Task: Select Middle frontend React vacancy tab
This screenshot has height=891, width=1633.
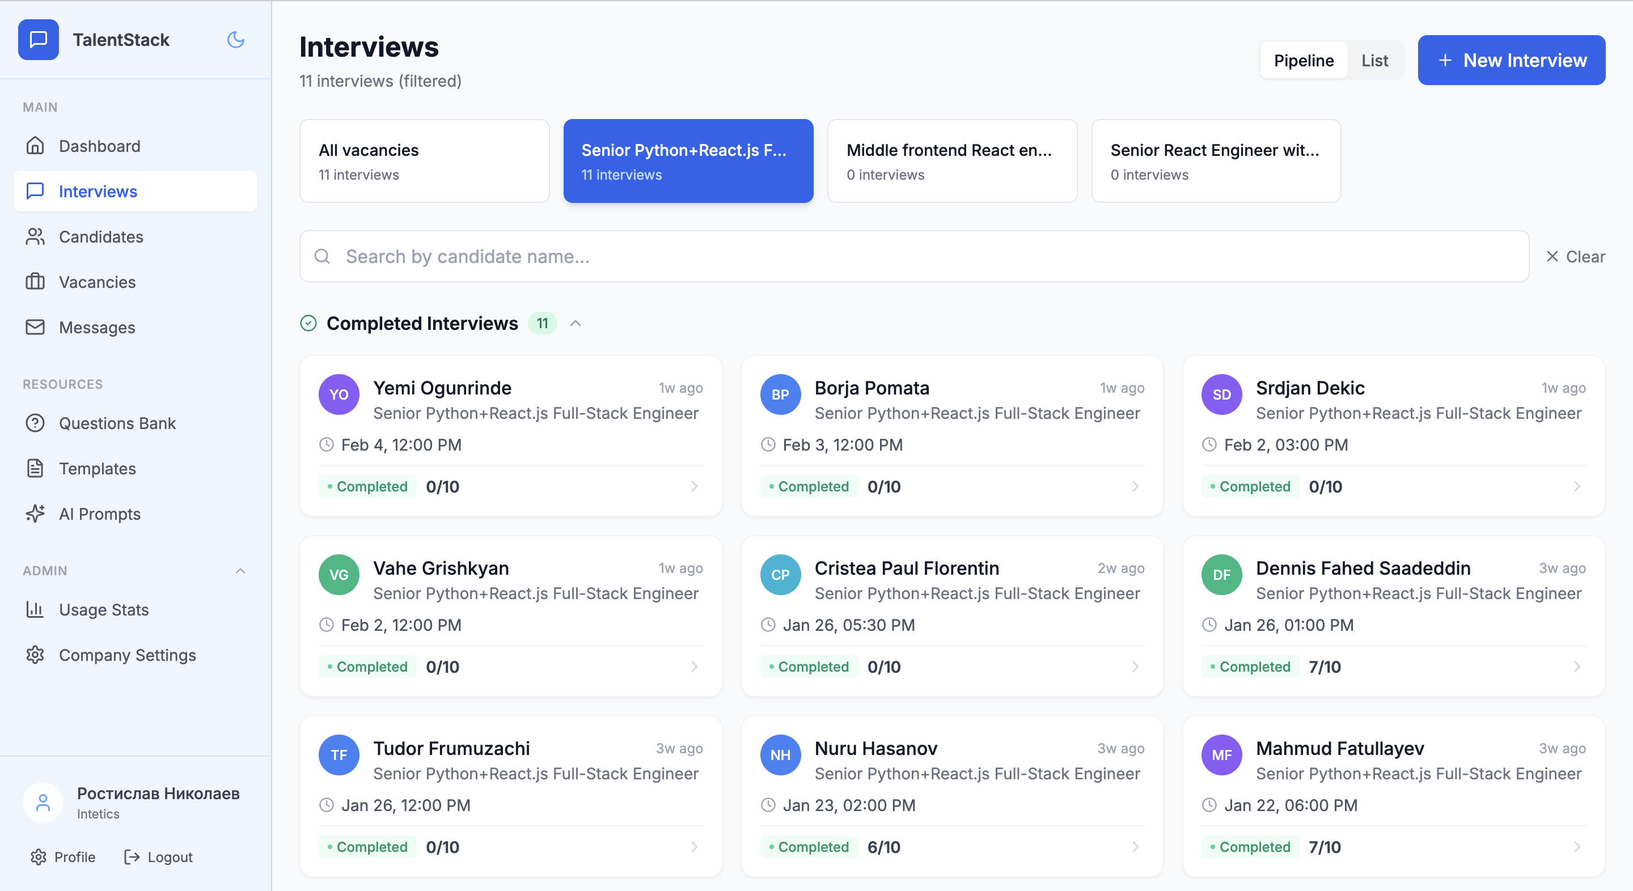Action: (x=951, y=161)
